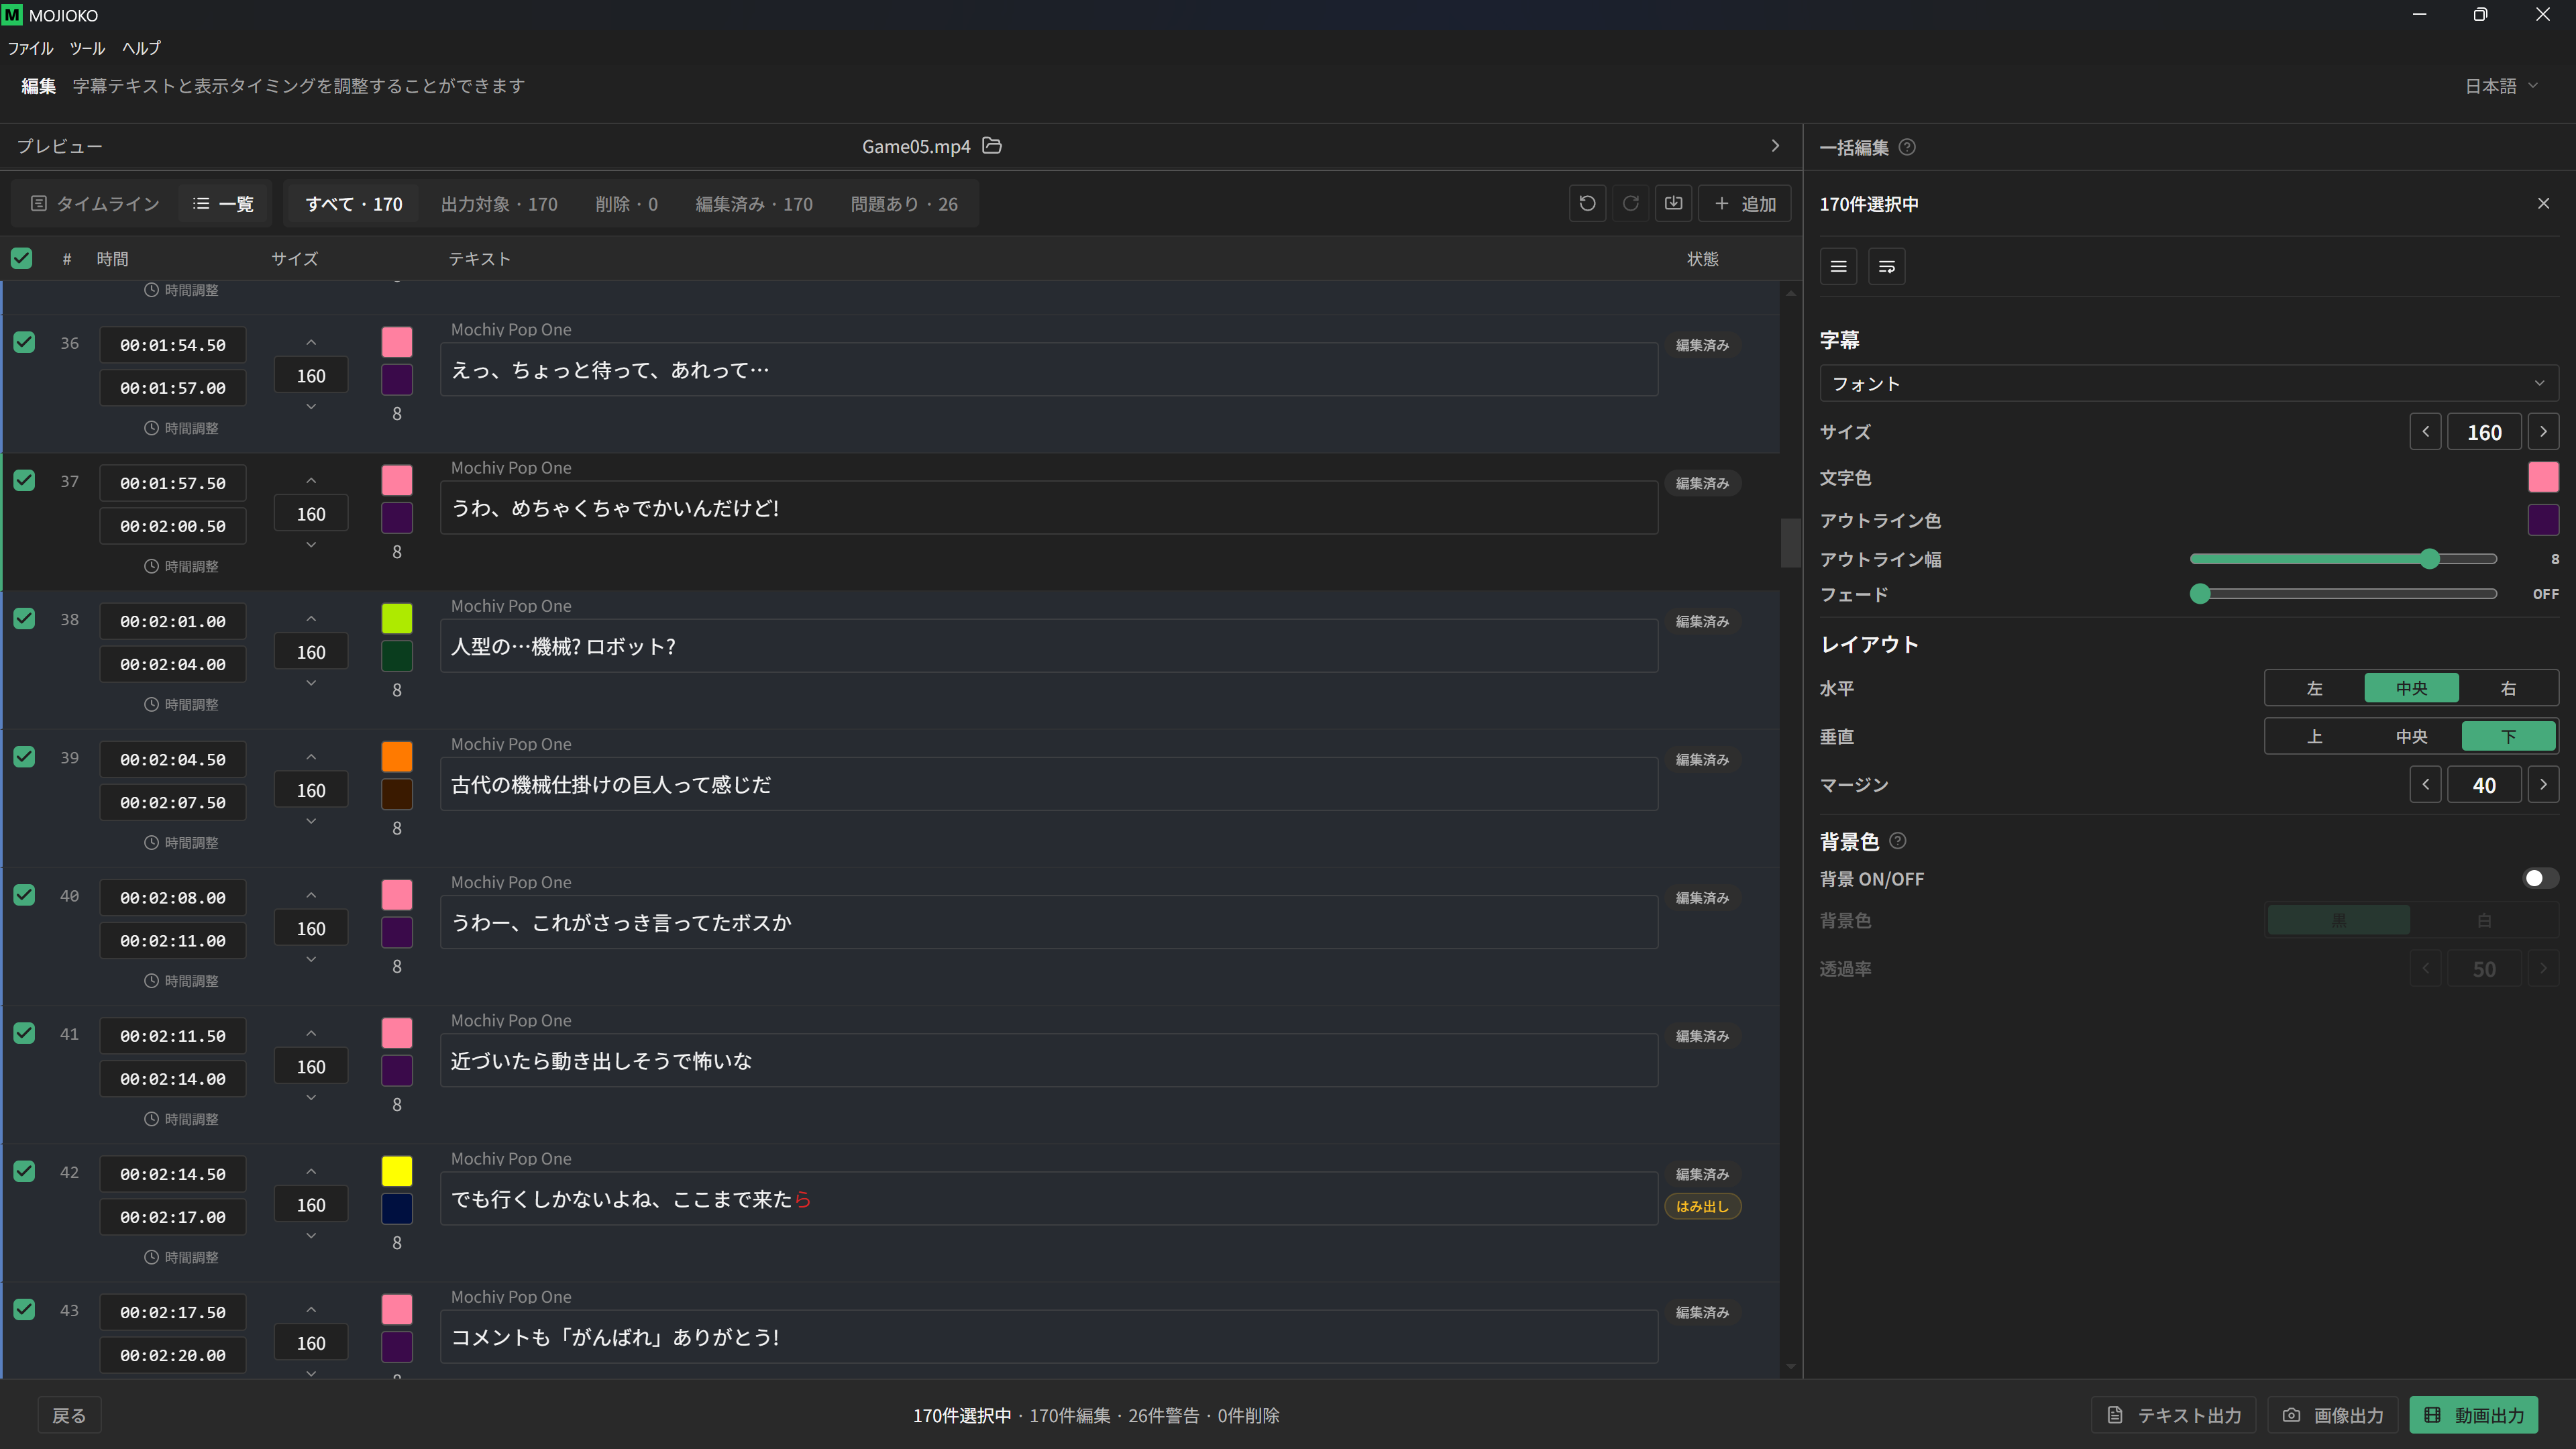The image size is (2576, 1449).
Task: Open 時間調整 for row 38
Action: coord(181,704)
